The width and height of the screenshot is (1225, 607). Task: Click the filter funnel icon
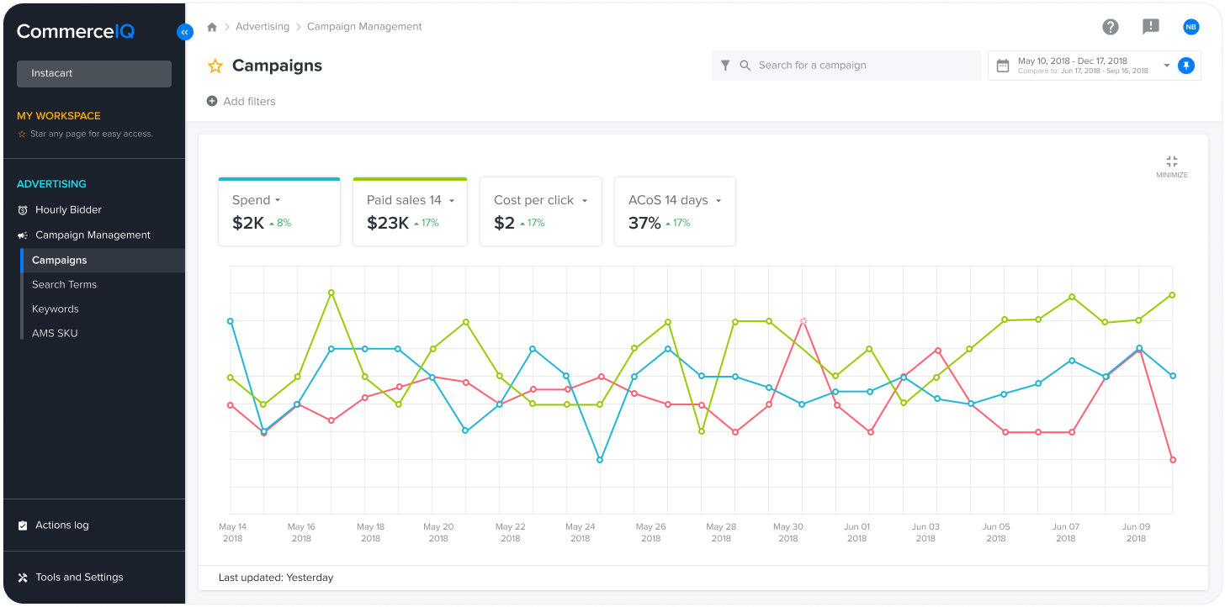tap(725, 66)
